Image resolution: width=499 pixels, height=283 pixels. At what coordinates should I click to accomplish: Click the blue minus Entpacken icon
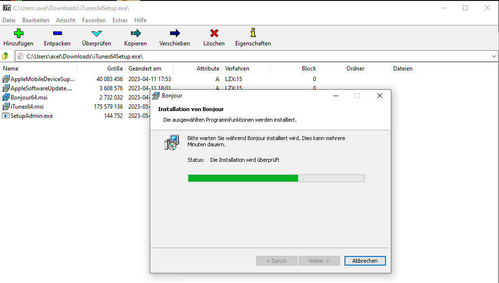pos(57,33)
